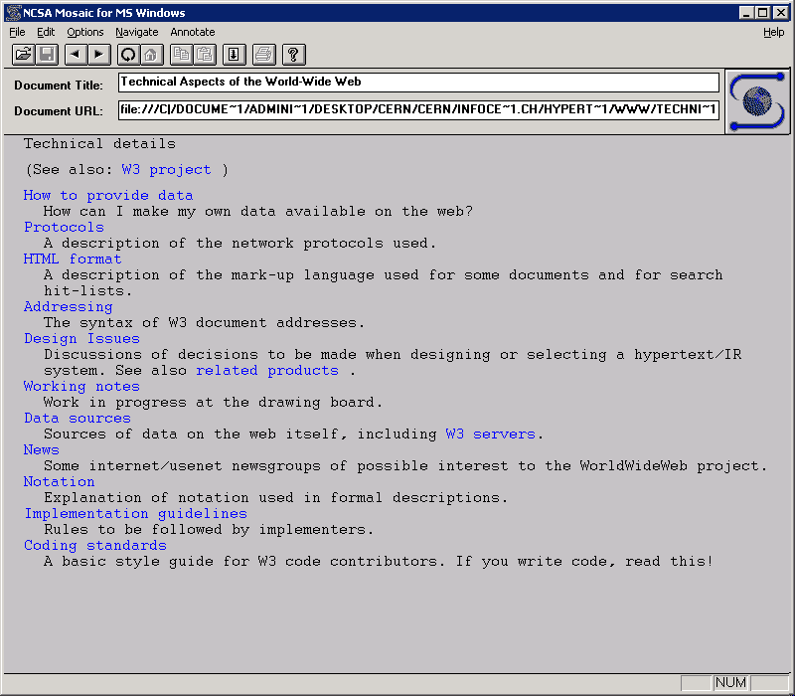The width and height of the screenshot is (795, 696).
Task: Follow the W3 servers link
Action: pos(490,434)
